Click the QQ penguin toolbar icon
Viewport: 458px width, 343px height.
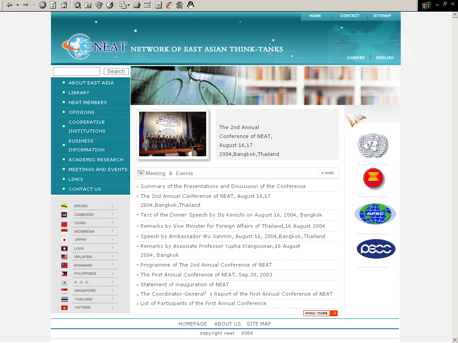[x=191, y=5]
